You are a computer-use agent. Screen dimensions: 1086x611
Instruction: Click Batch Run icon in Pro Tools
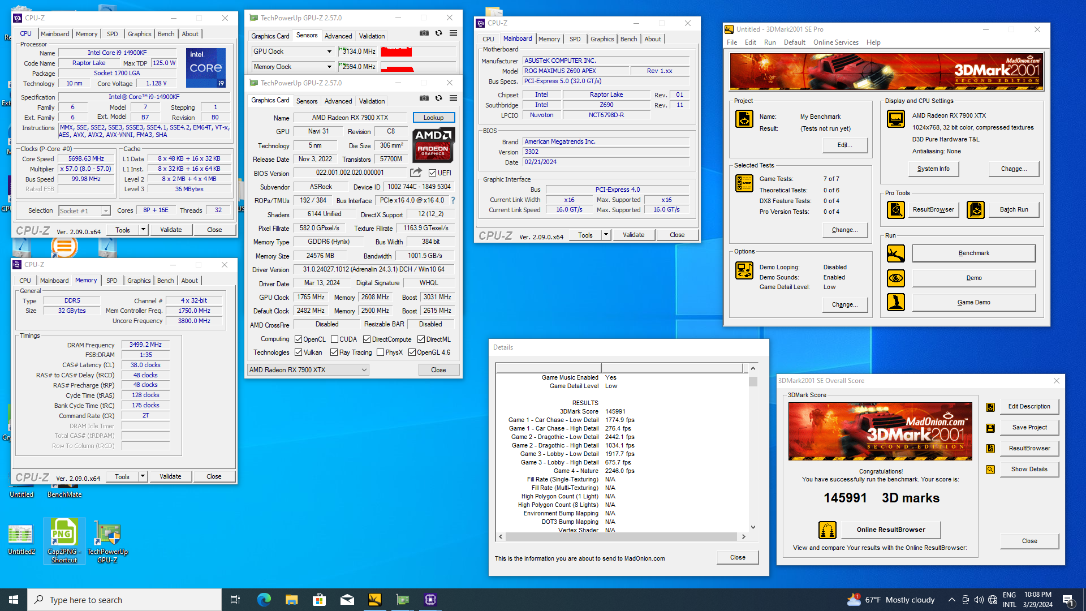(x=976, y=210)
